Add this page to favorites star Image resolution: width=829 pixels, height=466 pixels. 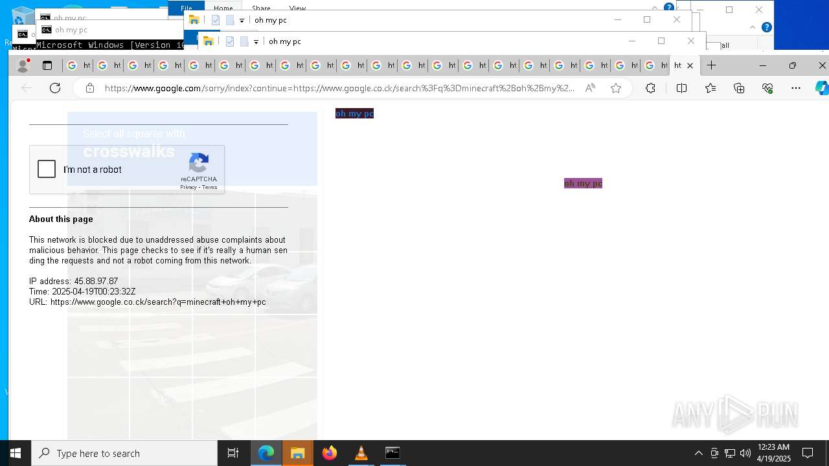click(x=616, y=88)
